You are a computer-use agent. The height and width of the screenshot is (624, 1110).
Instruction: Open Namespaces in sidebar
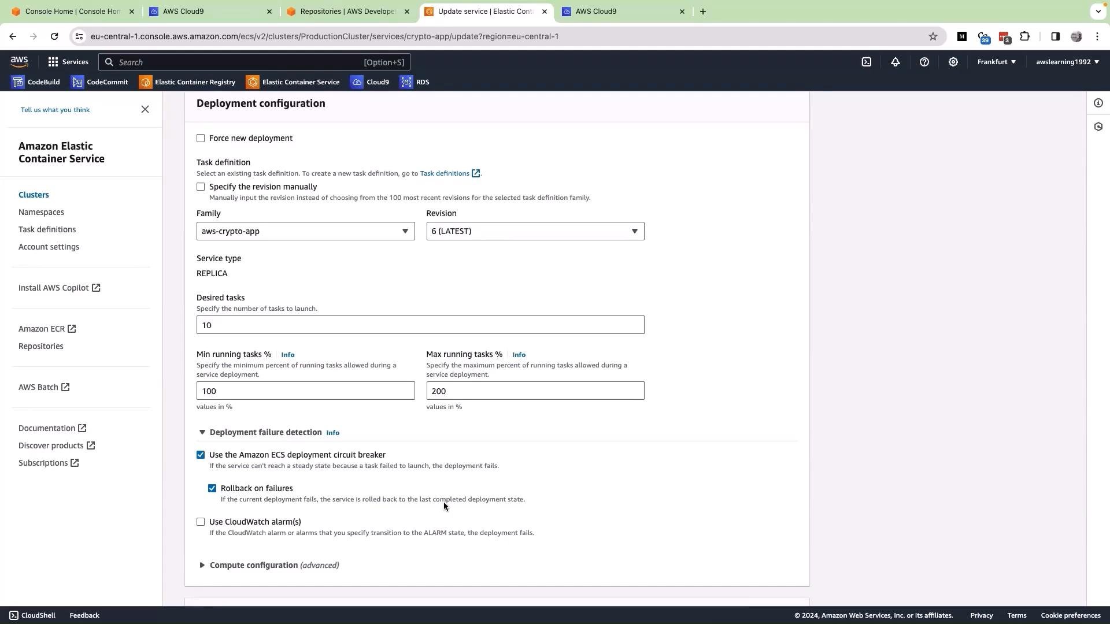[41, 212]
